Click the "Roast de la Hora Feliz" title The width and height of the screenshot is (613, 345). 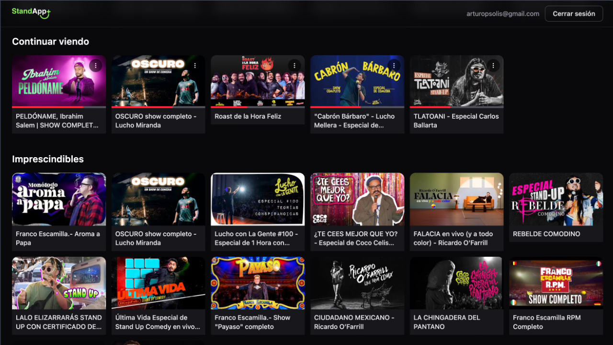click(248, 116)
